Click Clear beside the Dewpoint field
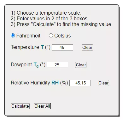Screen dimensions: 123x120 pos(81,65)
